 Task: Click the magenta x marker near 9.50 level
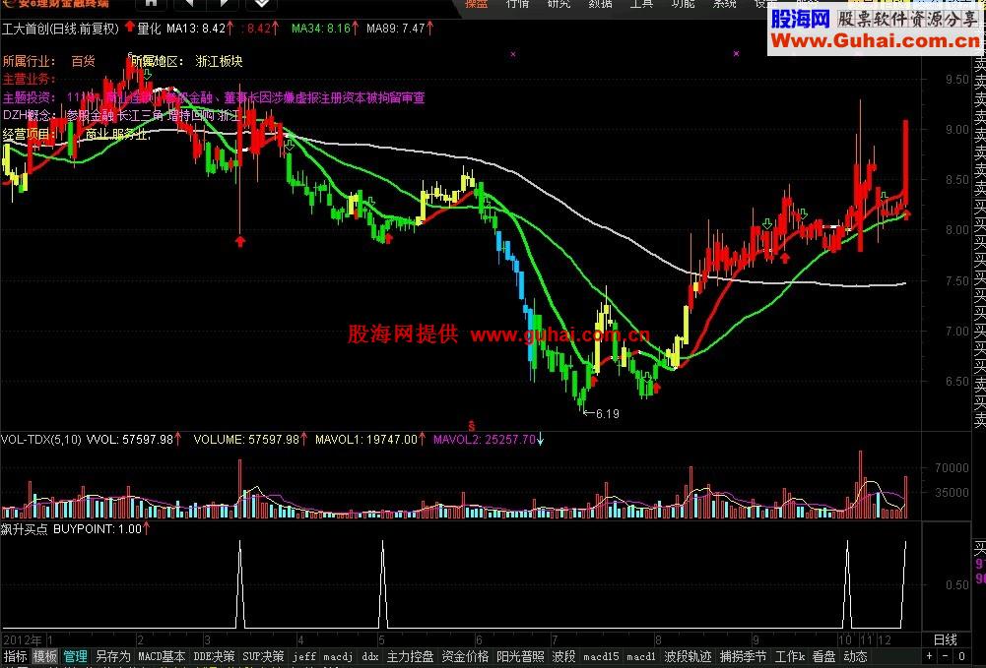[737, 54]
